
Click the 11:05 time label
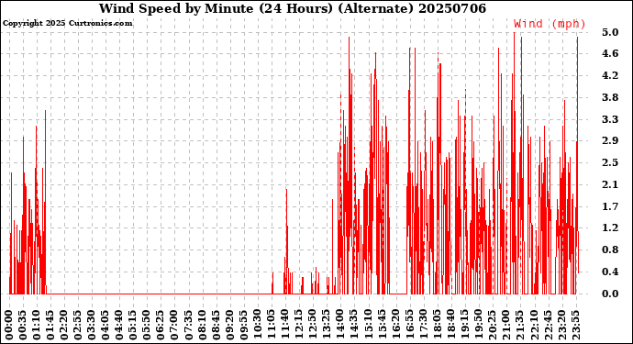coord(272,326)
